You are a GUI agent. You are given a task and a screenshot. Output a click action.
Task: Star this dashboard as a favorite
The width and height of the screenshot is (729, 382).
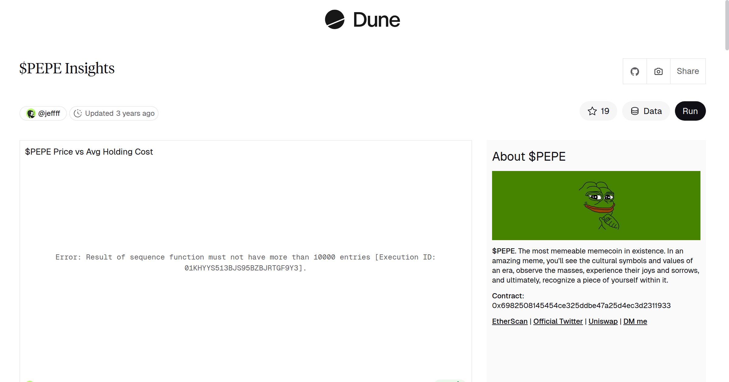pos(598,111)
